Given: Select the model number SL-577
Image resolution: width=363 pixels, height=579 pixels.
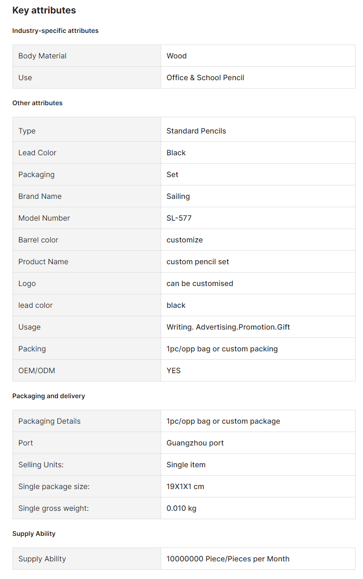Looking at the screenshot, I should [179, 218].
